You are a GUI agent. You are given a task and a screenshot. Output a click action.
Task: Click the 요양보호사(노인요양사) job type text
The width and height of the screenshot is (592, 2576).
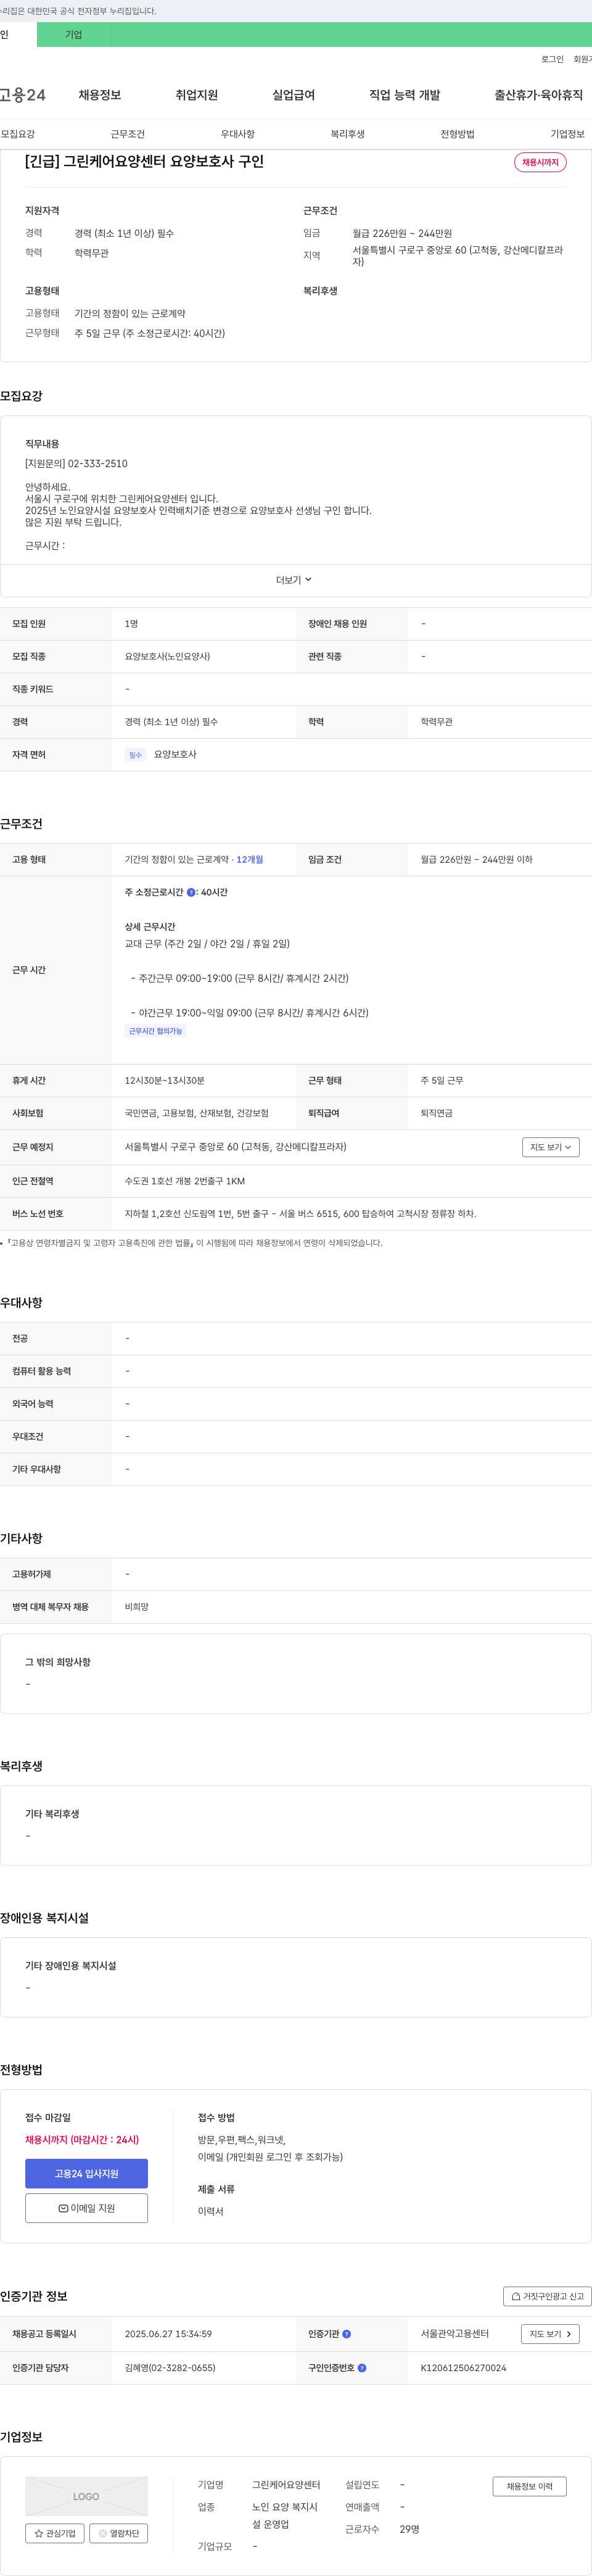point(167,656)
